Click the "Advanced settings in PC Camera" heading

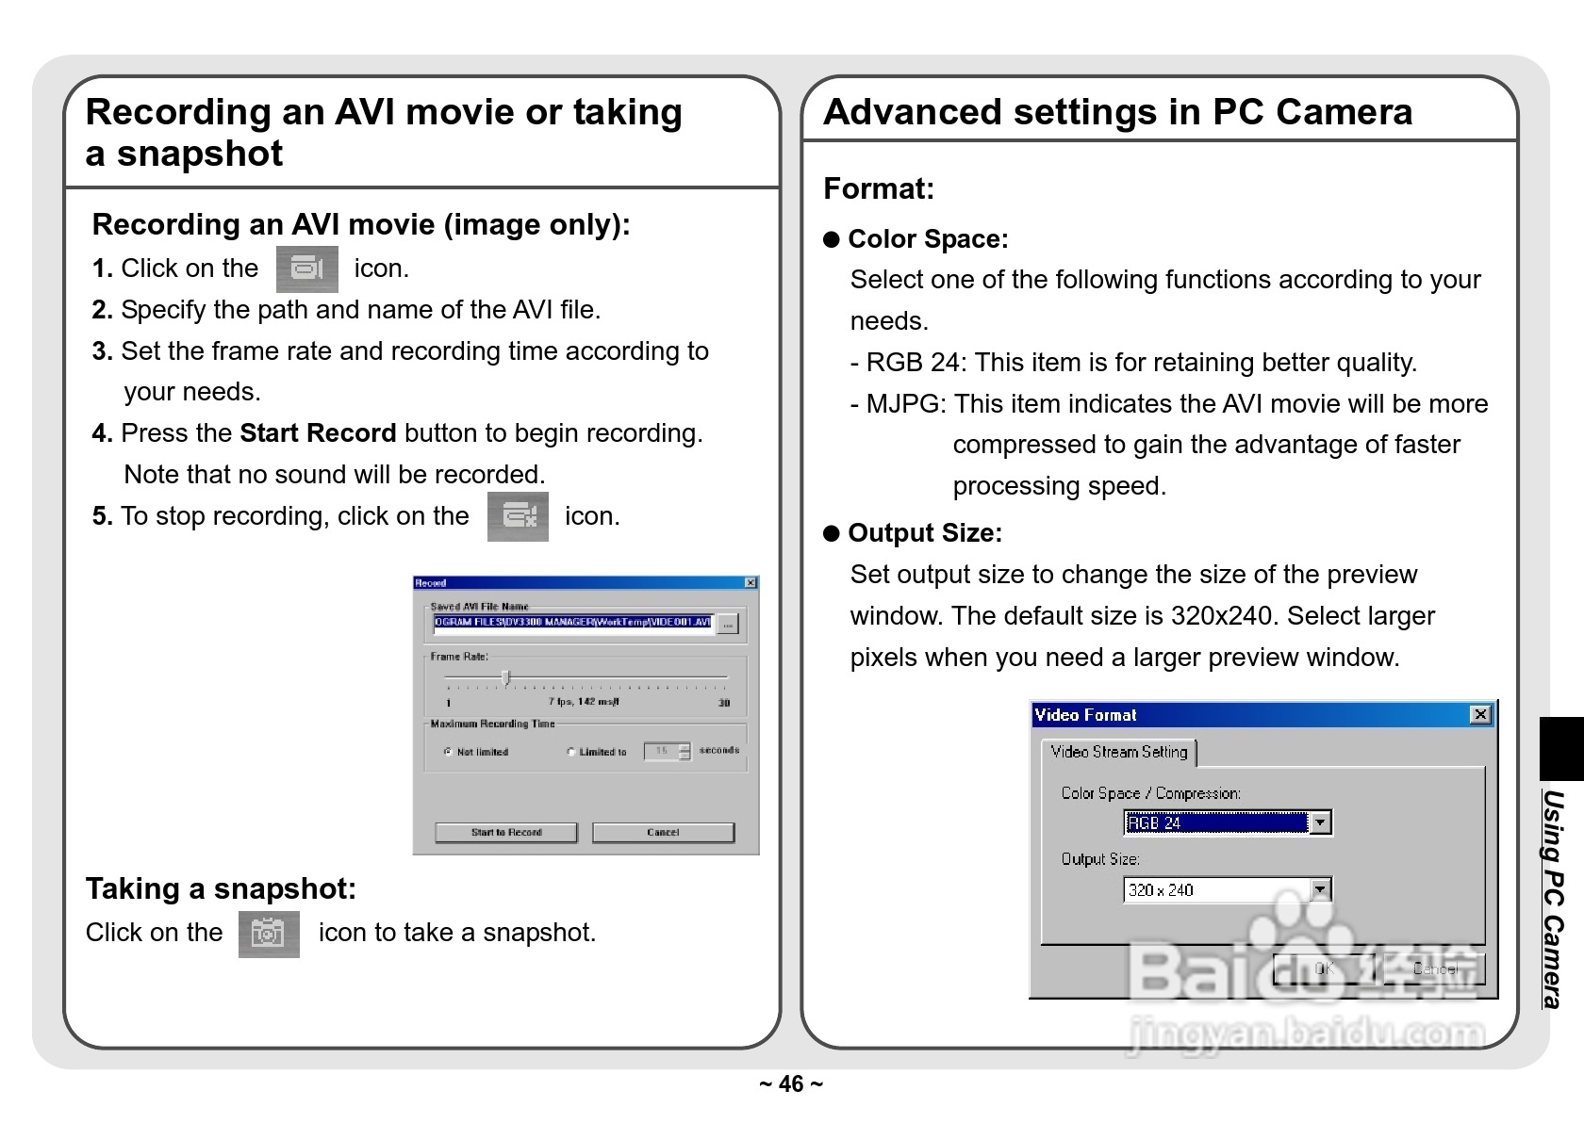(1118, 112)
